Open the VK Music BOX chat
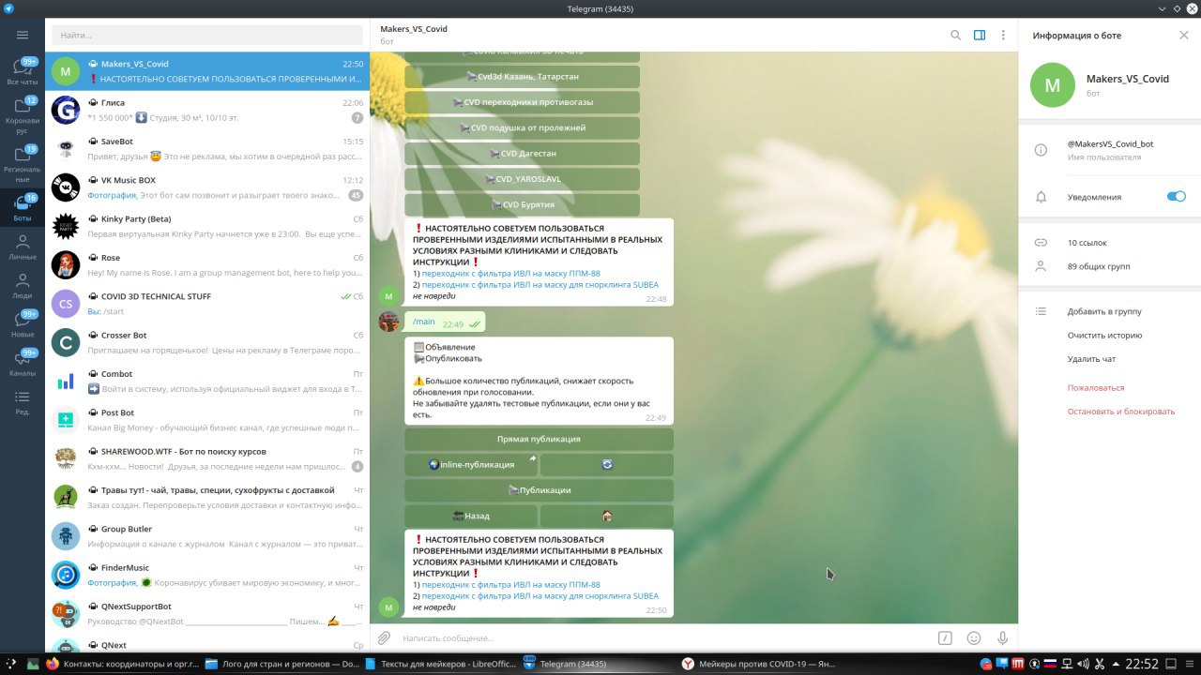 tap(207, 187)
